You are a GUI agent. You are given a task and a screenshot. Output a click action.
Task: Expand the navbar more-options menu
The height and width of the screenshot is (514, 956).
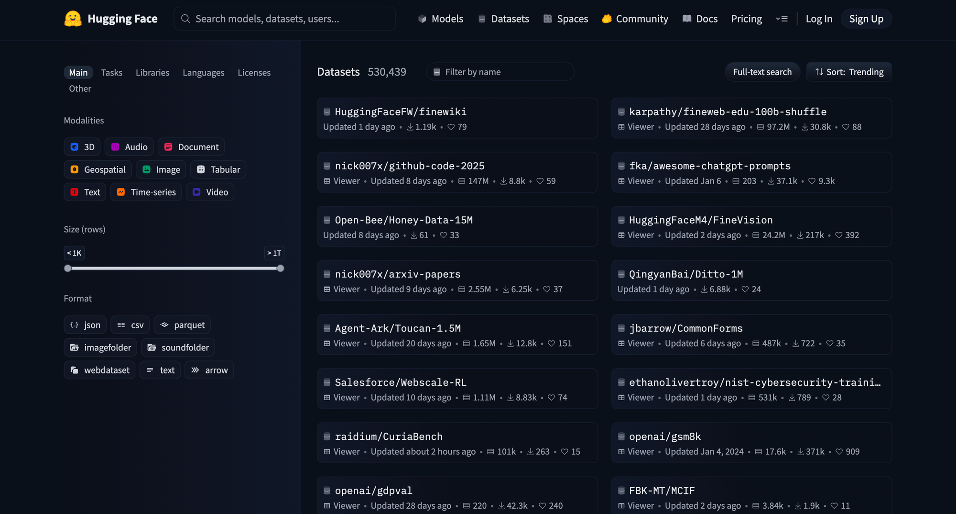[x=782, y=19]
